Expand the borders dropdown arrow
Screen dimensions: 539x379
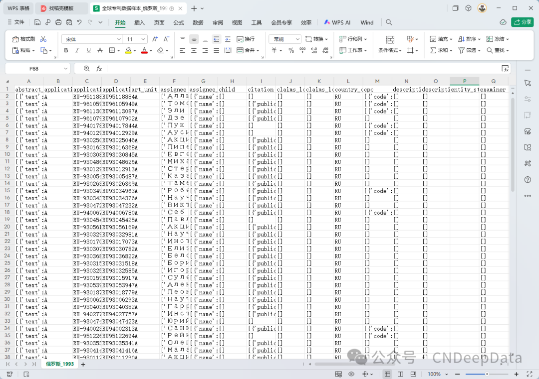(x=119, y=50)
